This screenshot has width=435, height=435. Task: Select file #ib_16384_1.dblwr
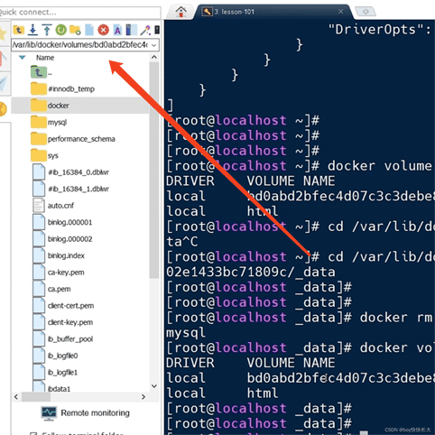coord(70,189)
